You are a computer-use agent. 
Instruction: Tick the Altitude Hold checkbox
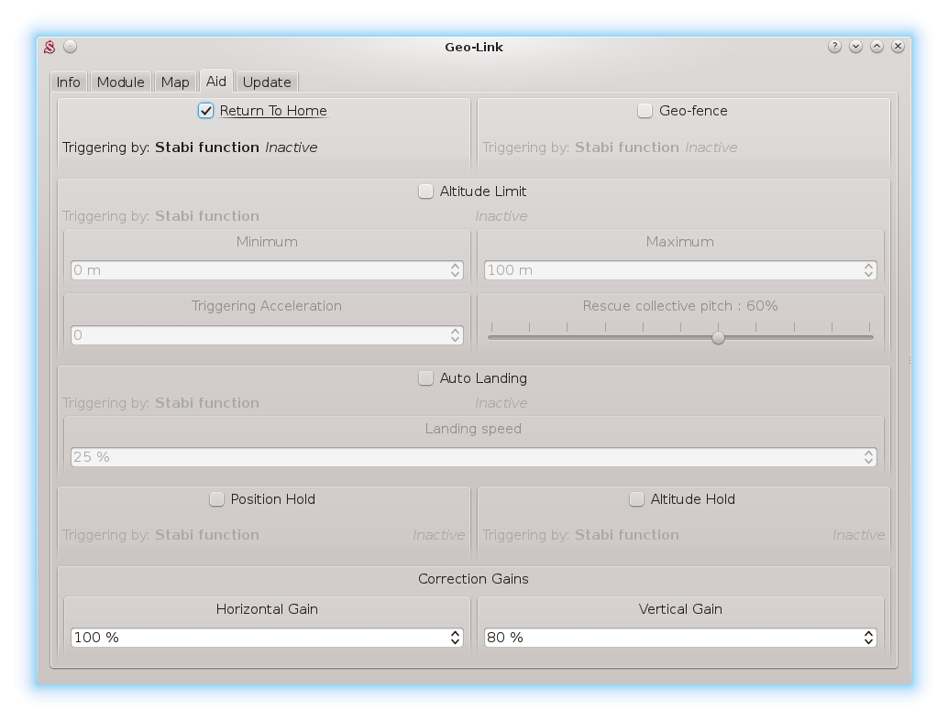(636, 499)
